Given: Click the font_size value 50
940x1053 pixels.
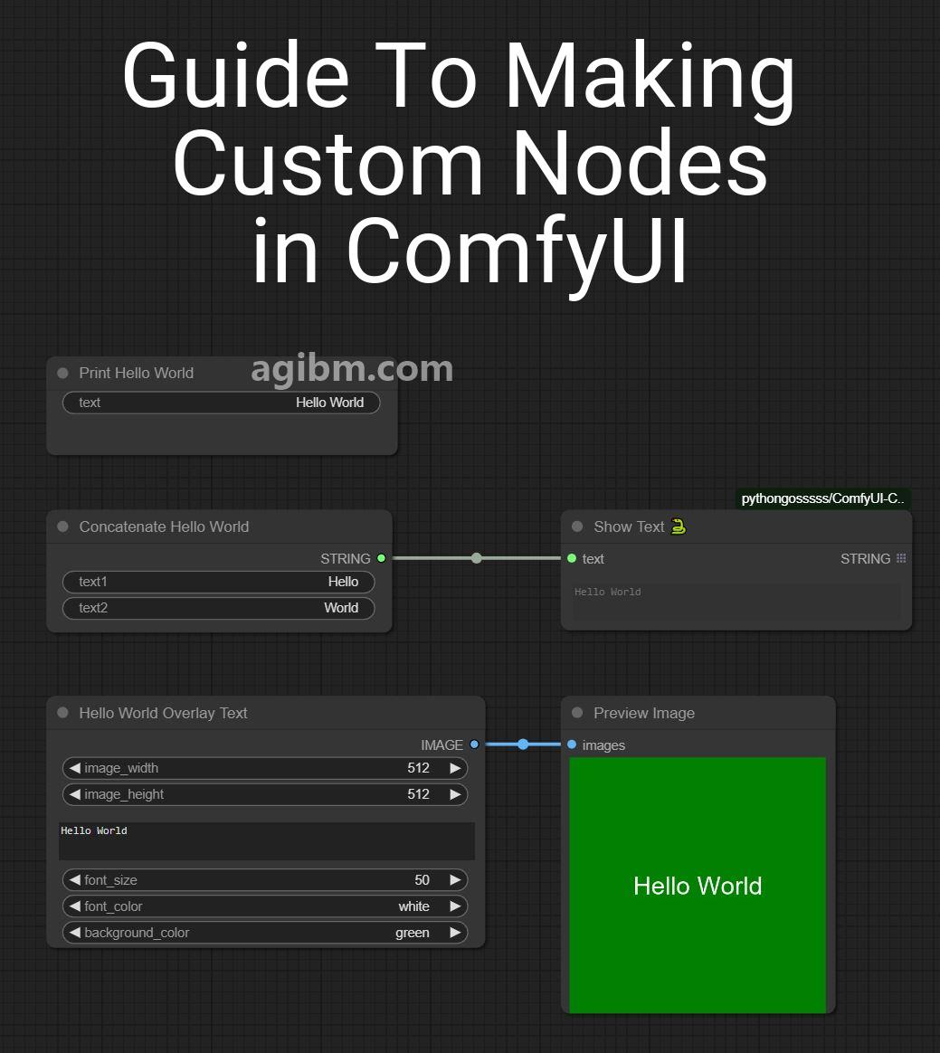Looking at the screenshot, I should (x=422, y=879).
